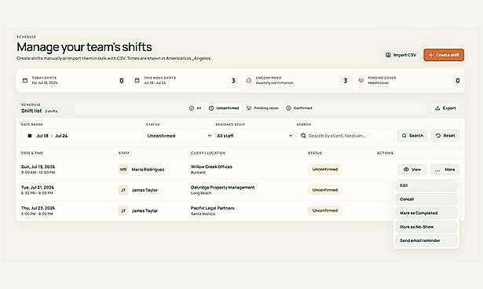Click the Status column header in table
Viewport: 483px width, 289px height.
coord(315,153)
